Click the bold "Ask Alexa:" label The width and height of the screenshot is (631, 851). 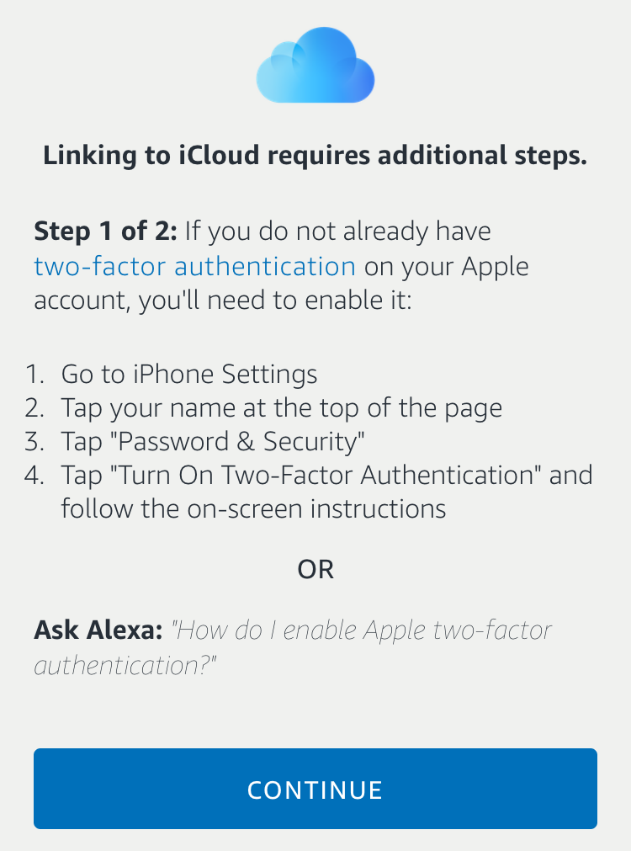tap(98, 630)
